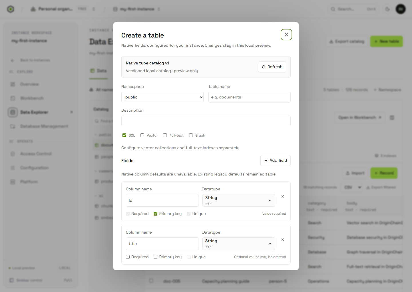Screen dimensions: 412x292
Task: Close the Create a table dialog
Action: [x=286, y=35]
